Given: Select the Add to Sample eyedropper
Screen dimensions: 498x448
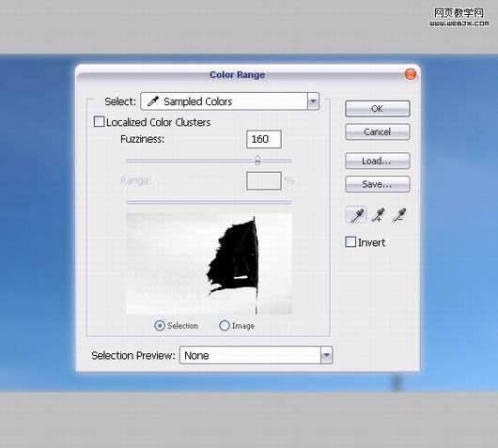Looking at the screenshot, I should pyautogui.click(x=379, y=215).
